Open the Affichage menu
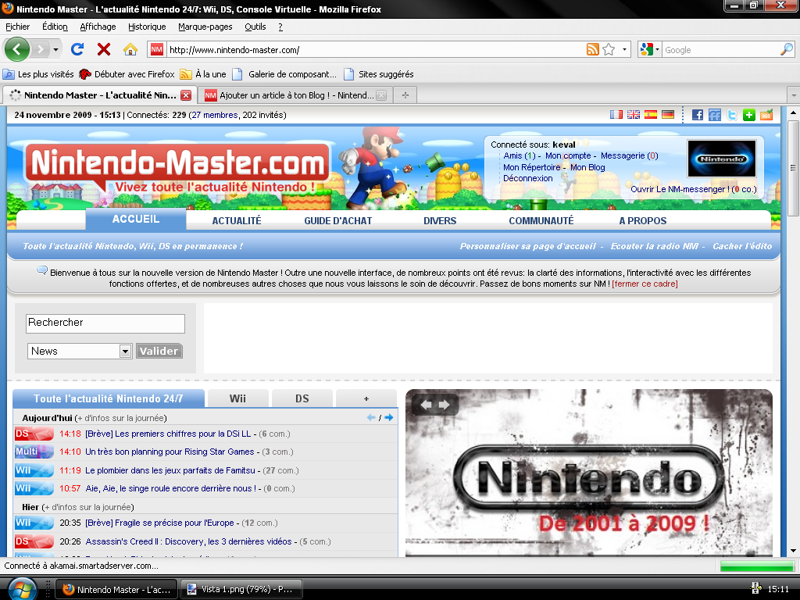The height and width of the screenshot is (600, 800). pos(98,27)
